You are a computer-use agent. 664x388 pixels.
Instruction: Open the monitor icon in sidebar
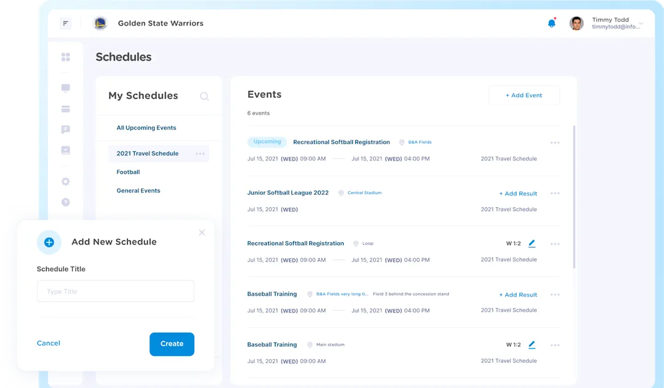tap(66, 88)
